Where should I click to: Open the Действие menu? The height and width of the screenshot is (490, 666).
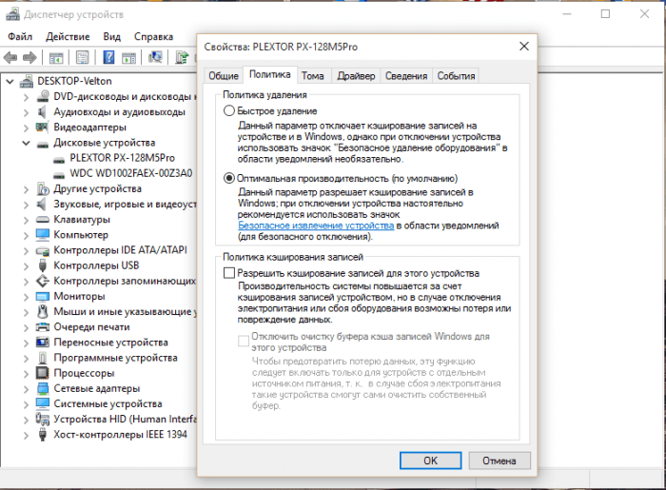click(x=67, y=36)
